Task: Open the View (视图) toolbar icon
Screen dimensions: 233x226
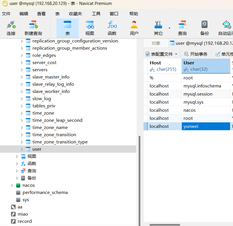Action: pos(90,28)
